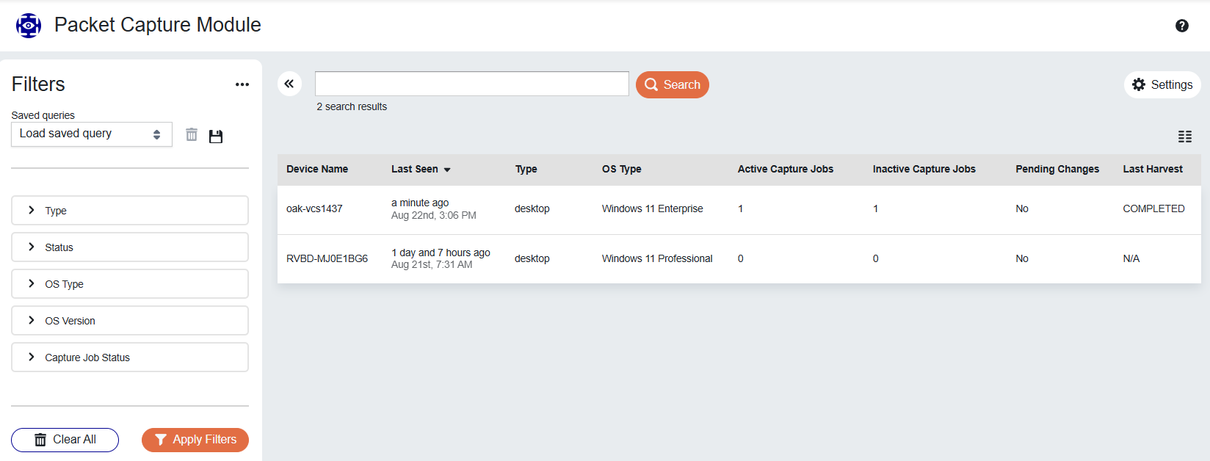The image size is (1210, 461).
Task: Expand the OS Version filter section
Action: point(129,321)
